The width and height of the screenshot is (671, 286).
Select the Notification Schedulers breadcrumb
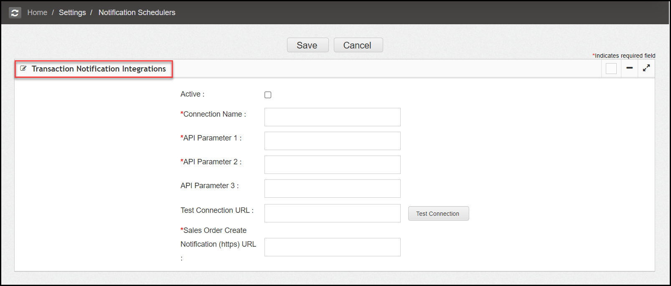pos(137,13)
